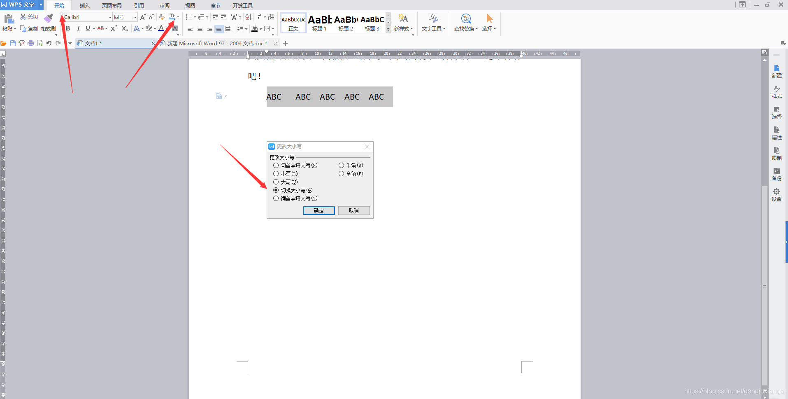Click the decrease indent icon
This screenshot has height=399, width=788.
[216, 17]
